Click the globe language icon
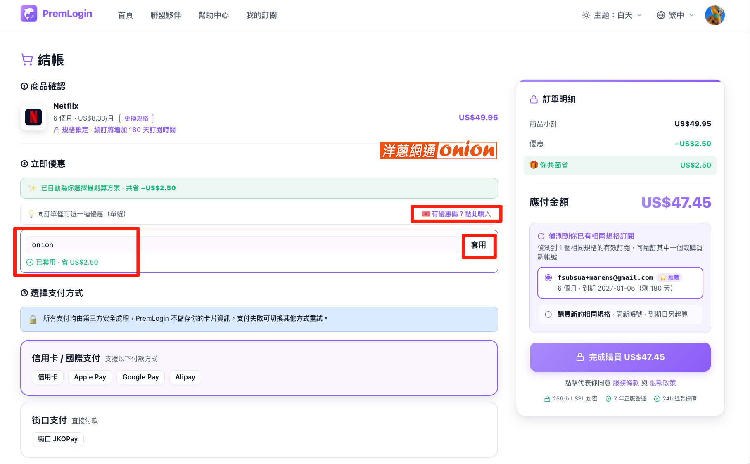 click(x=661, y=15)
